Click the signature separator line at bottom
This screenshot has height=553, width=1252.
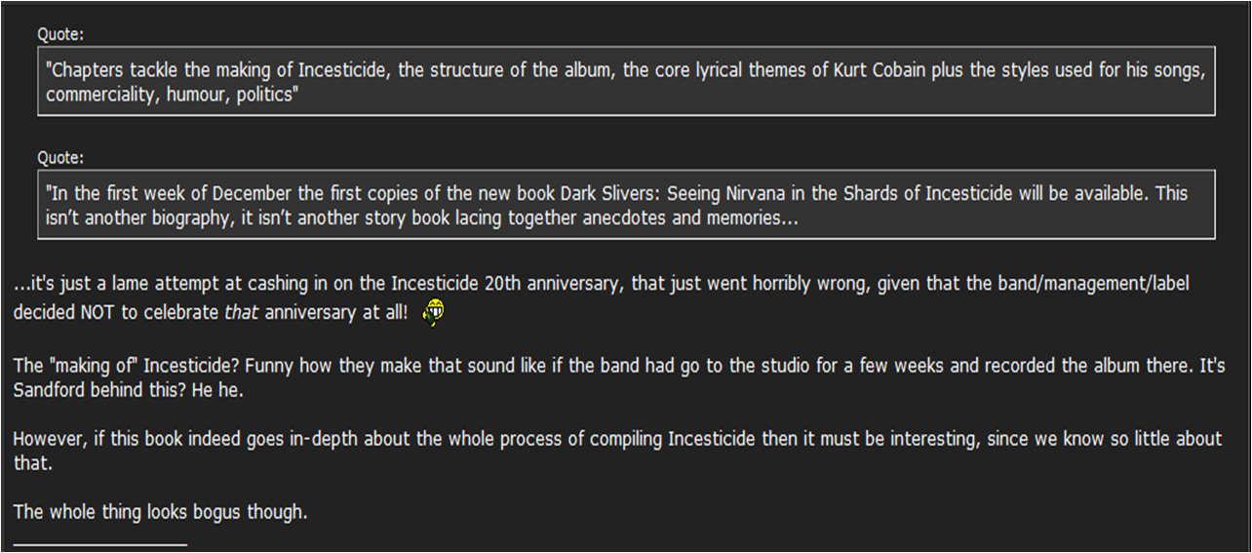click(x=99, y=544)
